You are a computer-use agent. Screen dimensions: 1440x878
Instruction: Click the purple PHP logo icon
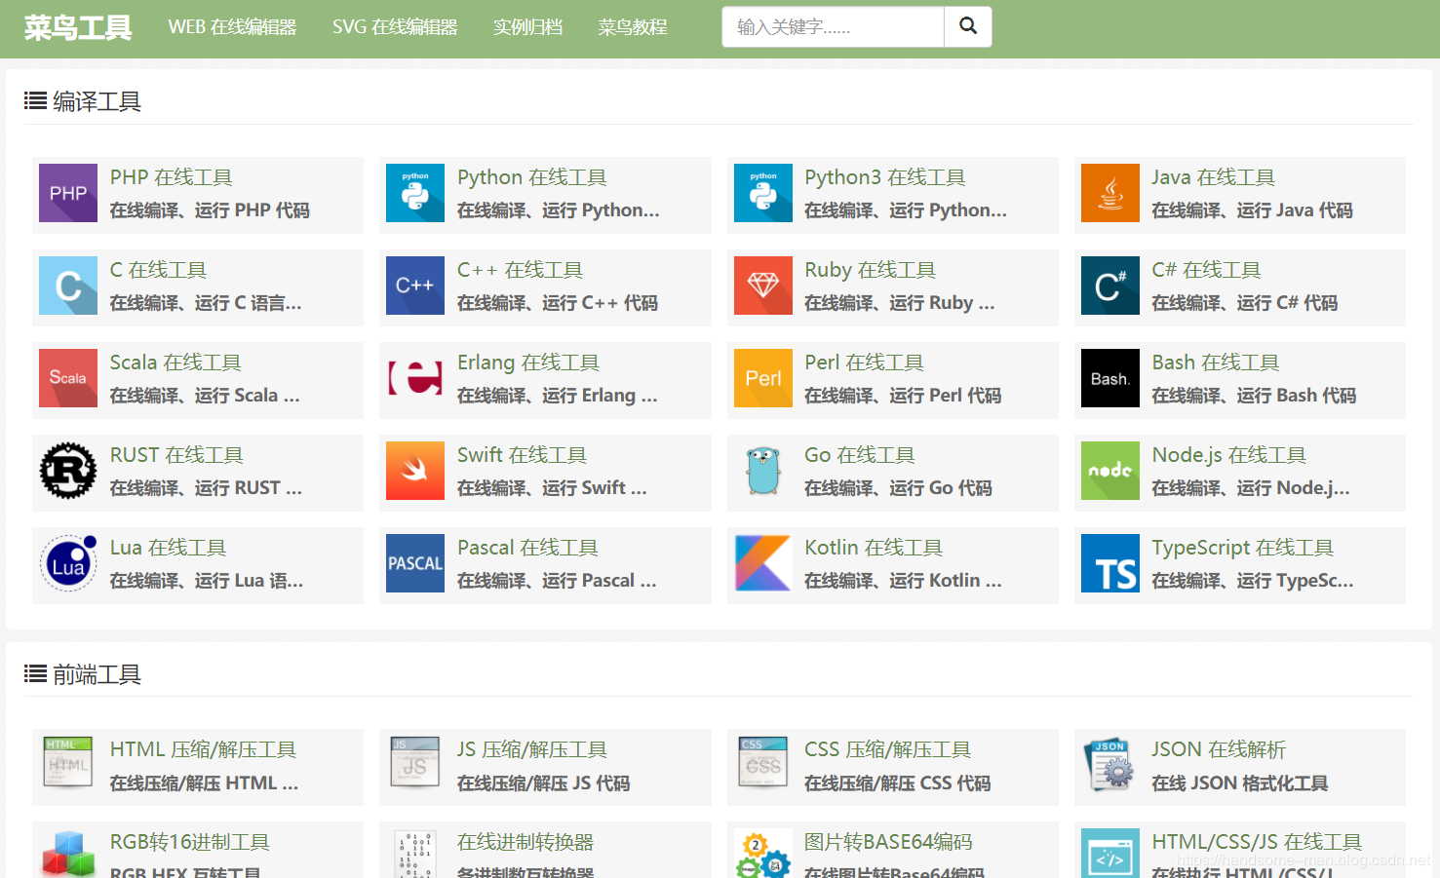[x=68, y=193]
